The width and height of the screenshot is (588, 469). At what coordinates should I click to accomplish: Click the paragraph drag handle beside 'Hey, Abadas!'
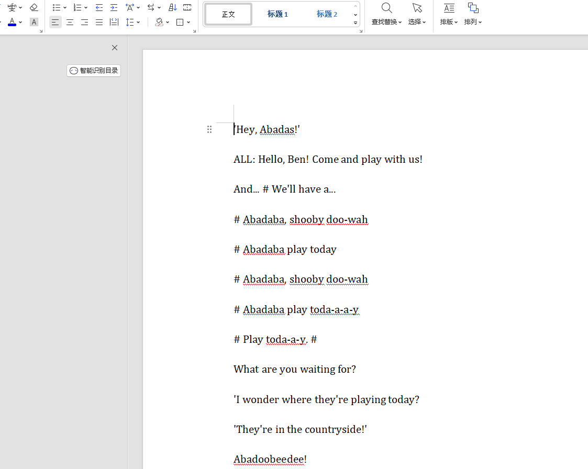209,129
